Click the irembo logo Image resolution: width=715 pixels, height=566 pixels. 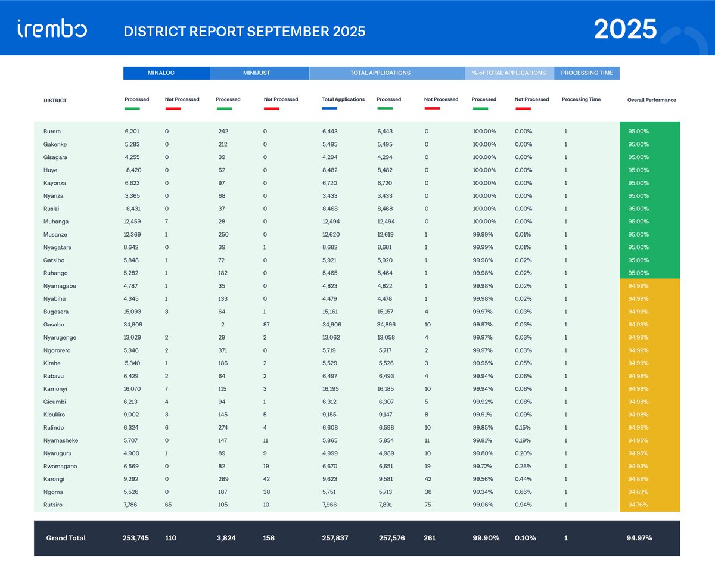(51, 28)
